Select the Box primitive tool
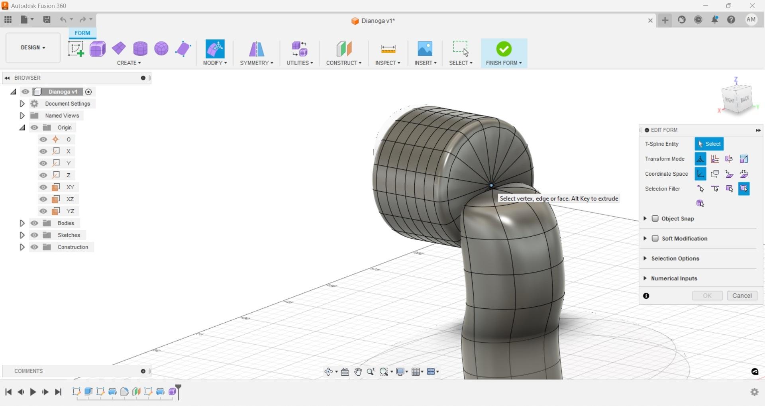 click(97, 49)
